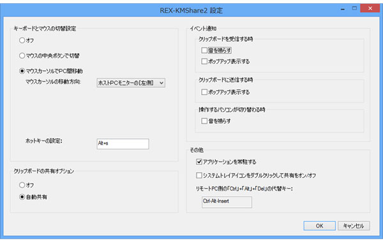The height and width of the screenshot is (243, 383).
Task: Toggle アプリケーションを常駐する checkbox
Action: pyautogui.click(x=199, y=162)
